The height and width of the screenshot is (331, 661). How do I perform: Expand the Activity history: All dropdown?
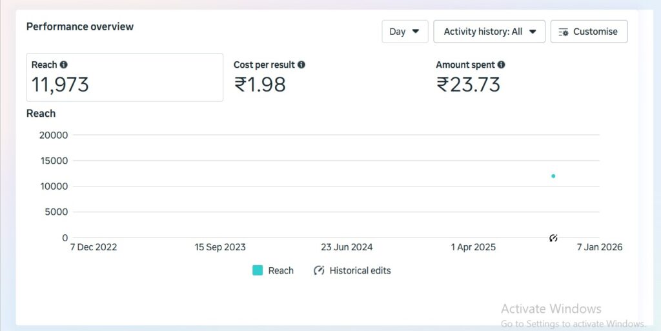pos(489,31)
